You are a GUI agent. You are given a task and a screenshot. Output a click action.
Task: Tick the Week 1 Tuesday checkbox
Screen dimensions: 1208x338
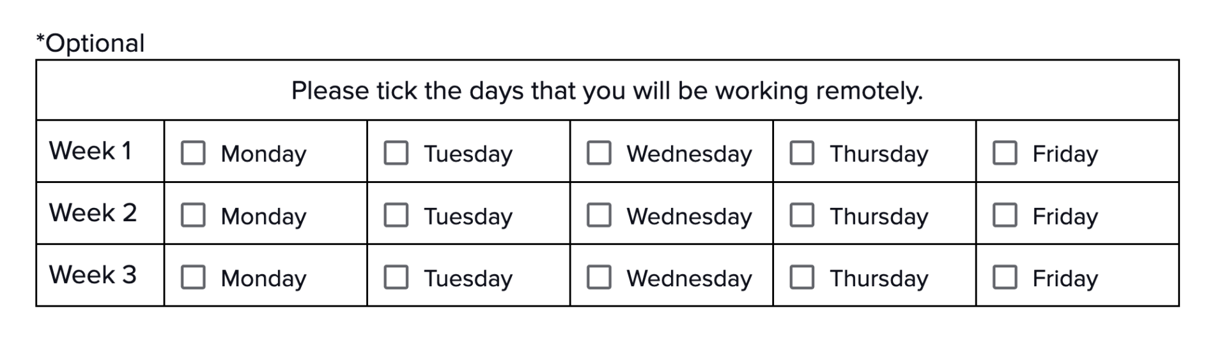click(396, 153)
